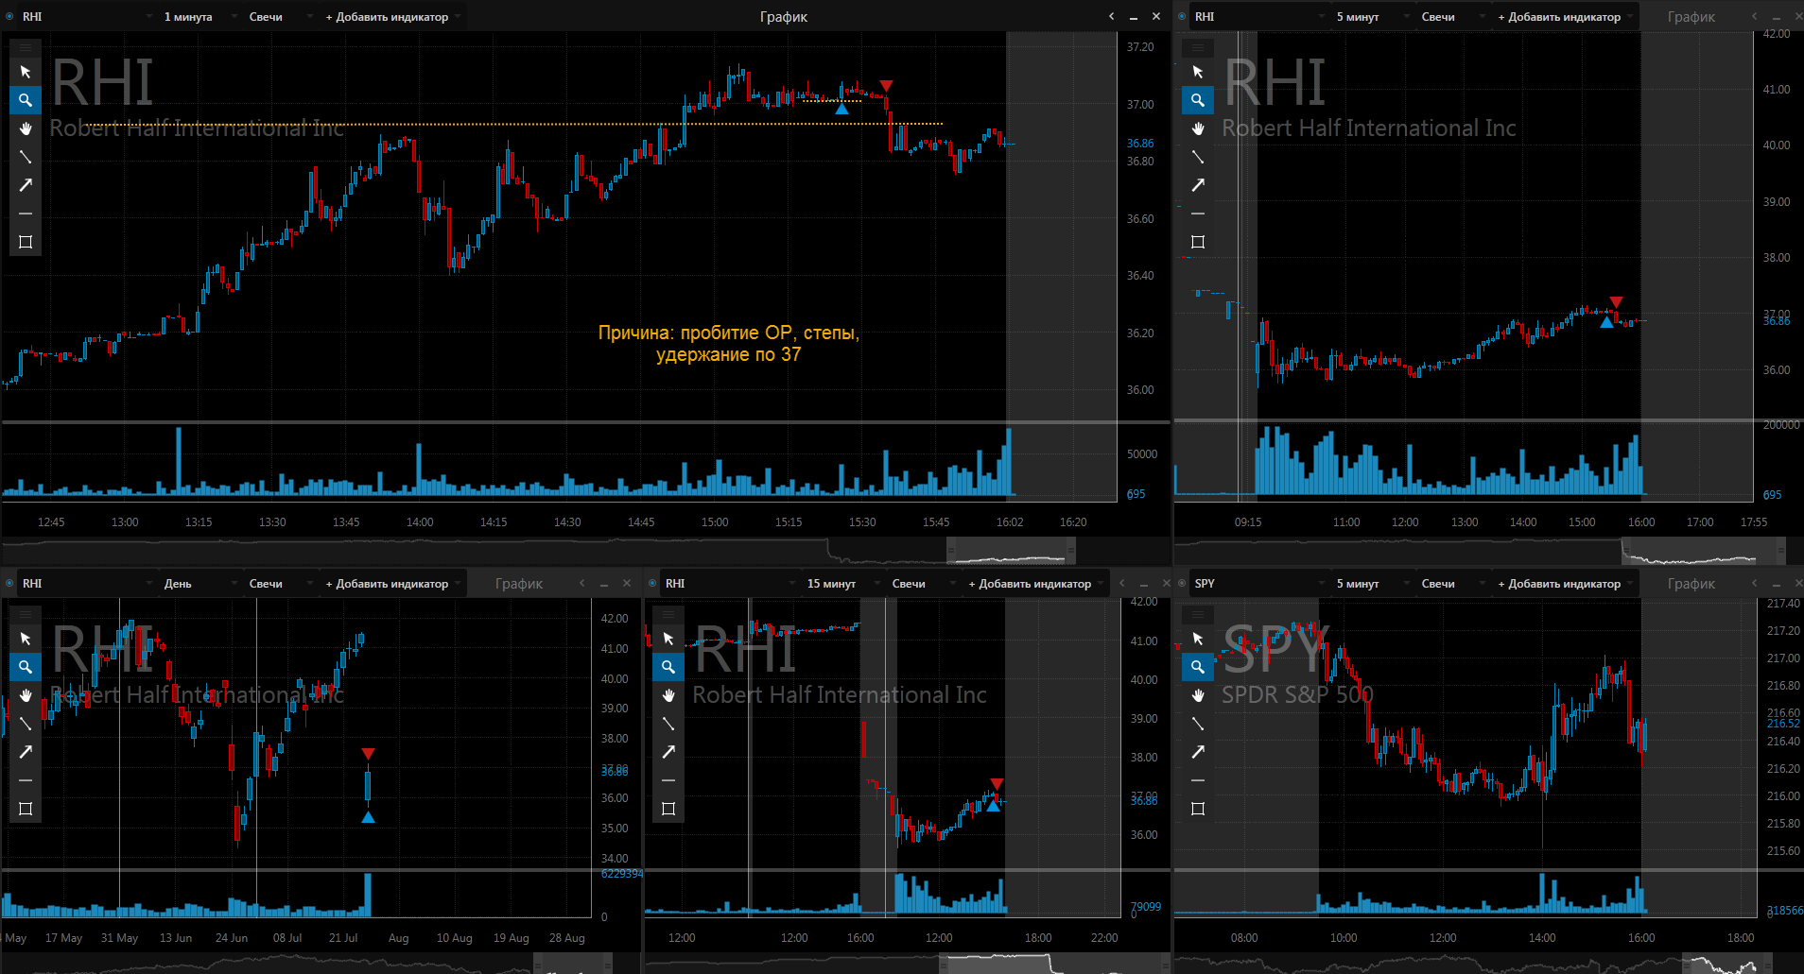
Task: Click 'График' title of RHI 1-minute window
Action: pyautogui.click(x=784, y=17)
